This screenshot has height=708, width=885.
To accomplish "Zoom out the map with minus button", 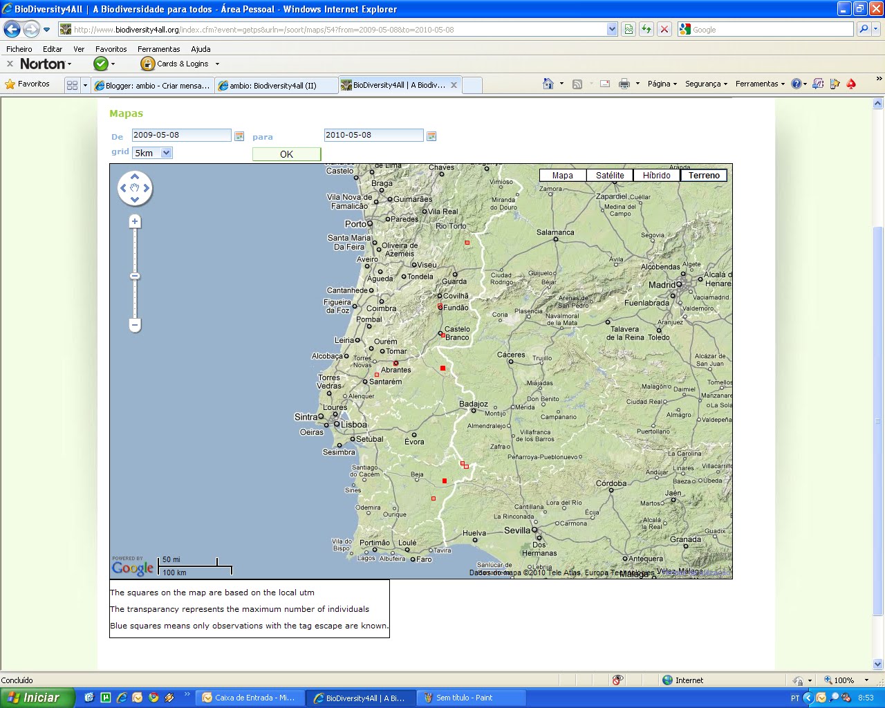I will [136, 325].
